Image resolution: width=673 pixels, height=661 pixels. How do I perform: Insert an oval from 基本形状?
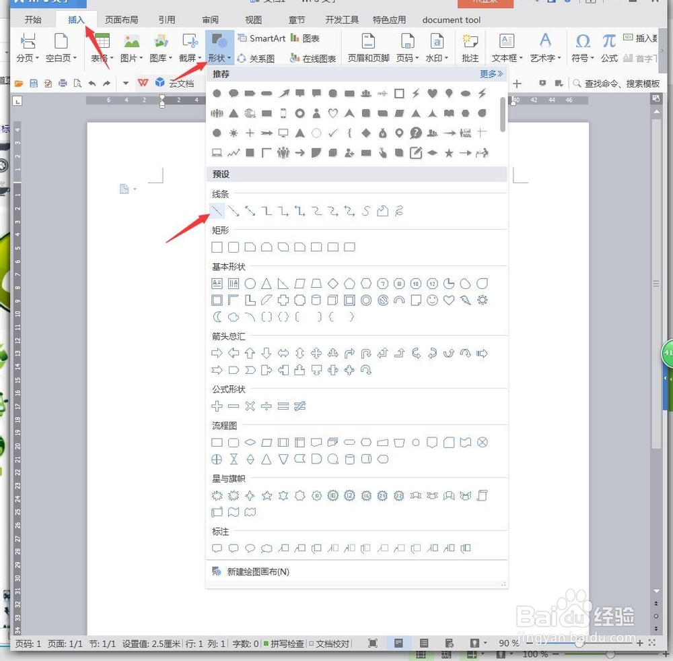250,284
